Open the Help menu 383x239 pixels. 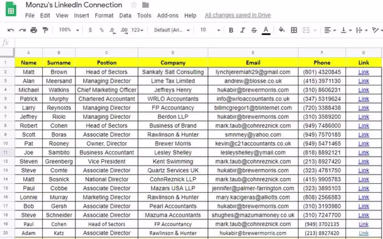190,15
